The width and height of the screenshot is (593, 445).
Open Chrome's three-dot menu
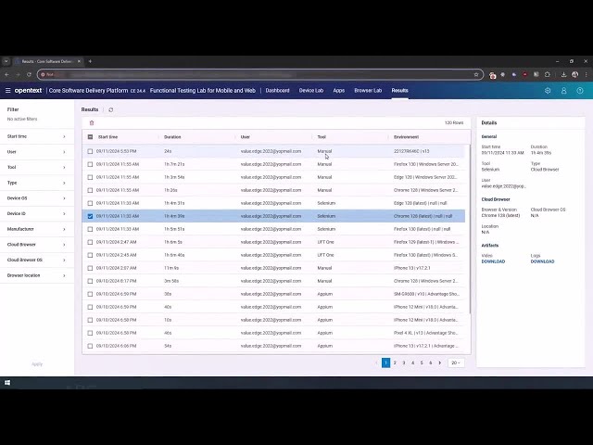587,74
